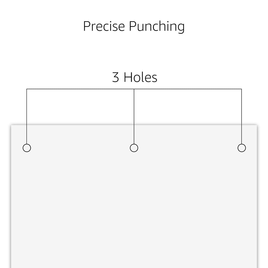Viewport: 268px width, 268px height.
Task: Click the bracket's top-right corner joint
Action: (242, 89)
